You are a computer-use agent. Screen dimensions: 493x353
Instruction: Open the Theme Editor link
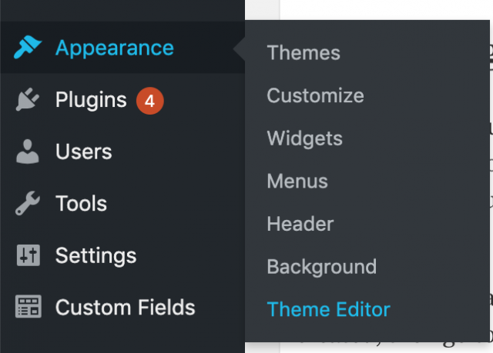328,310
